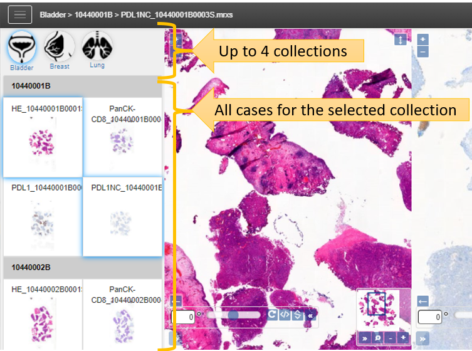Image resolution: width=472 pixels, height=351 pixels.
Task: Click the rotation angle input field
Action: [x=184, y=315]
